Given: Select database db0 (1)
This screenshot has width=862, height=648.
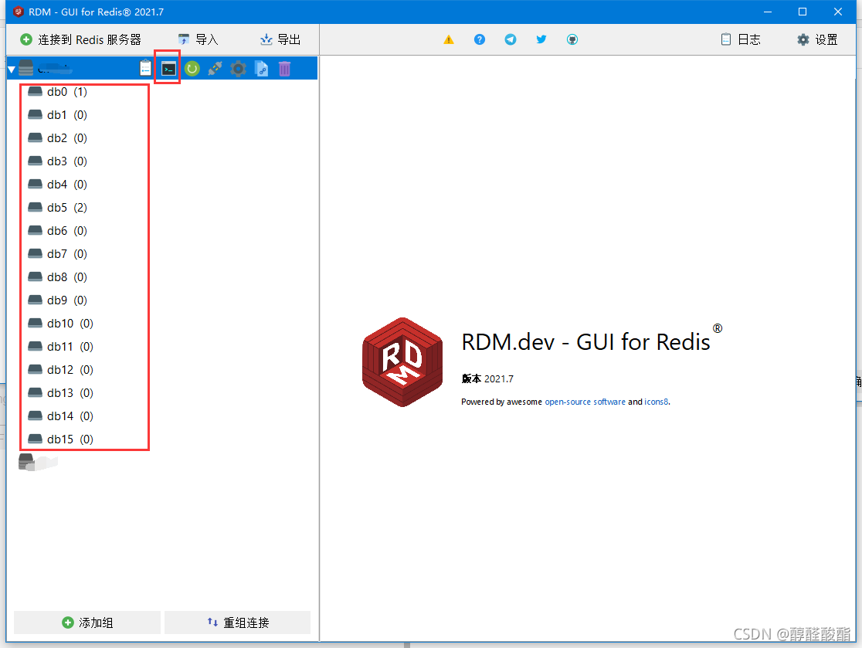Looking at the screenshot, I should coord(57,92).
